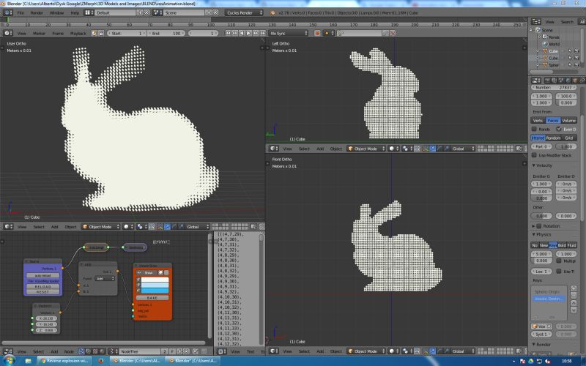Click text editor type icon near bottom
The width and height of the screenshot is (586, 366).
tap(222, 351)
